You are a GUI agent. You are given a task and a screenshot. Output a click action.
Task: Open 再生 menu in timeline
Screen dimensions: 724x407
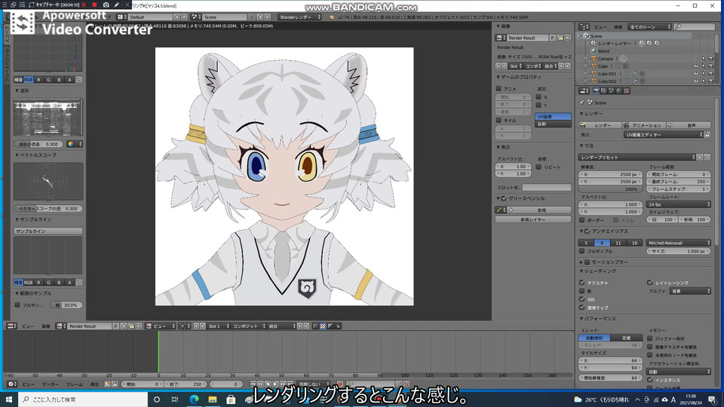pos(94,384)
